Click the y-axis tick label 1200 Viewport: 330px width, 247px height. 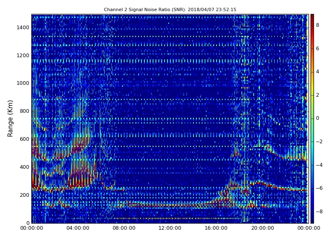click(x=23, y=56)
